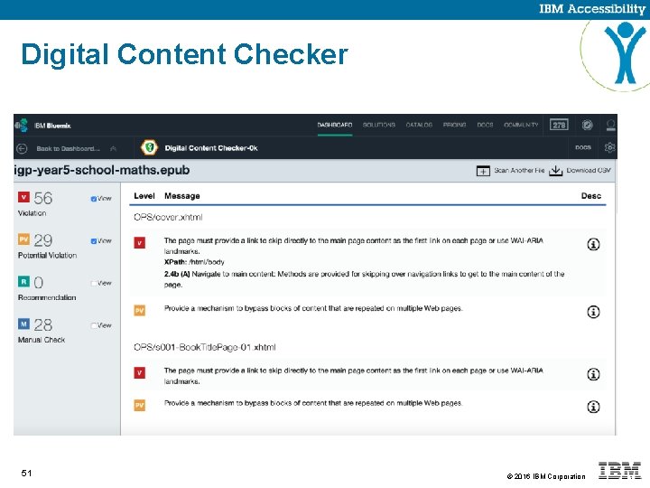
Task: Click the Message column header
Action: (x=182, y=196)
